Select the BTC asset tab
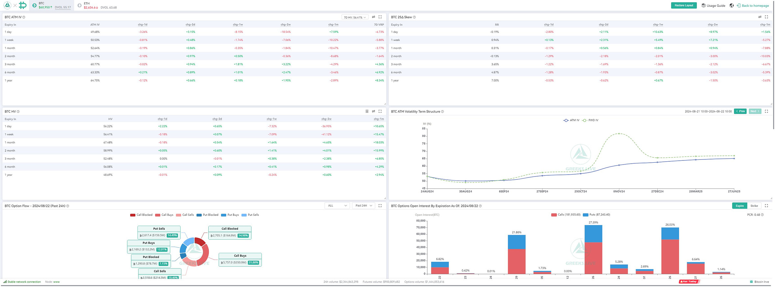Viewport: 775px width, 287px height. [52, 5]
